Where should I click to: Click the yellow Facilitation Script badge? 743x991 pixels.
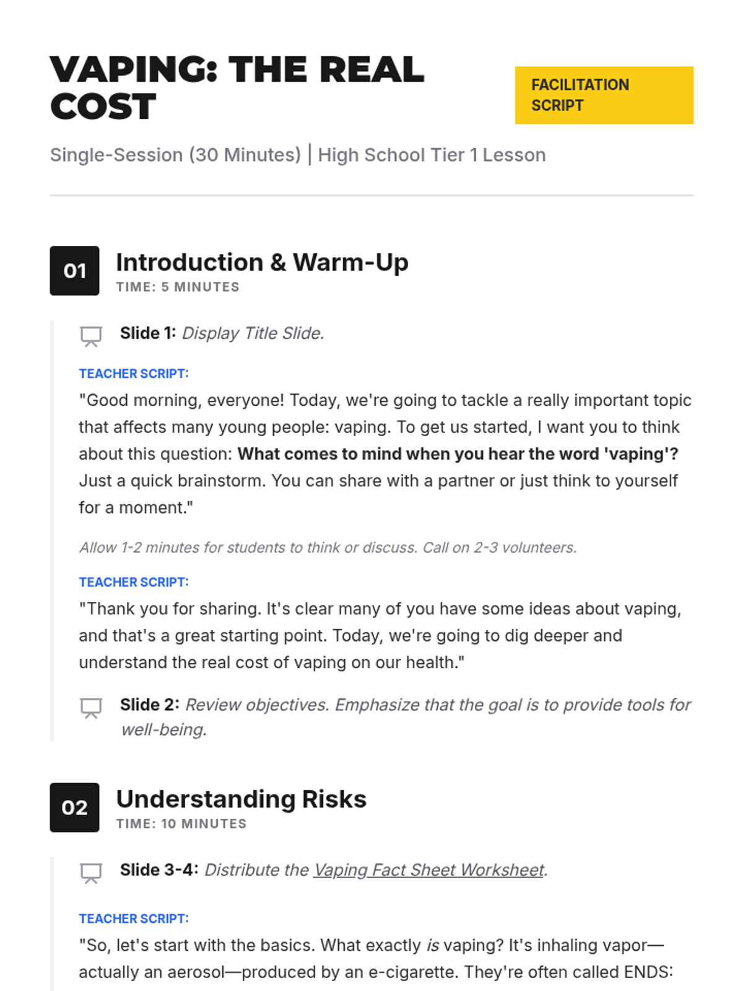coord(604,95)
